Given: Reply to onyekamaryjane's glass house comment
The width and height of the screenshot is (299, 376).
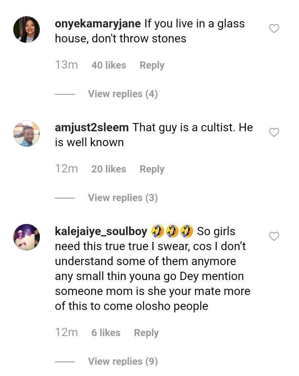Looking at the screenshot, I should pos(152,65).
